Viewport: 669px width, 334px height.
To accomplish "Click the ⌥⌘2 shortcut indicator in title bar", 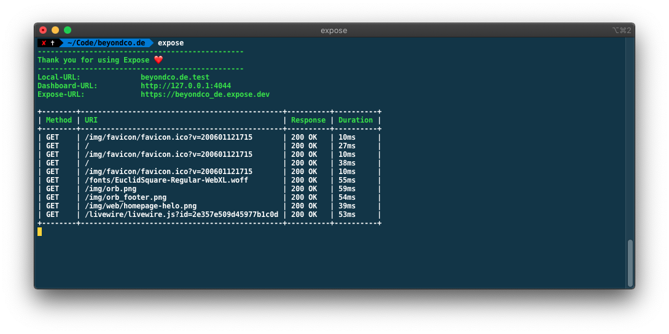I will pyautogui.click(x=621, y=30).
